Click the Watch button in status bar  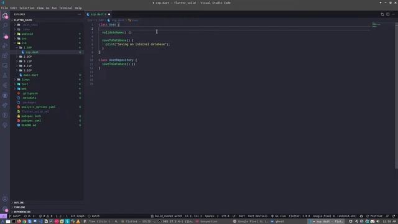pyautogui.click(x=93, y=216)
